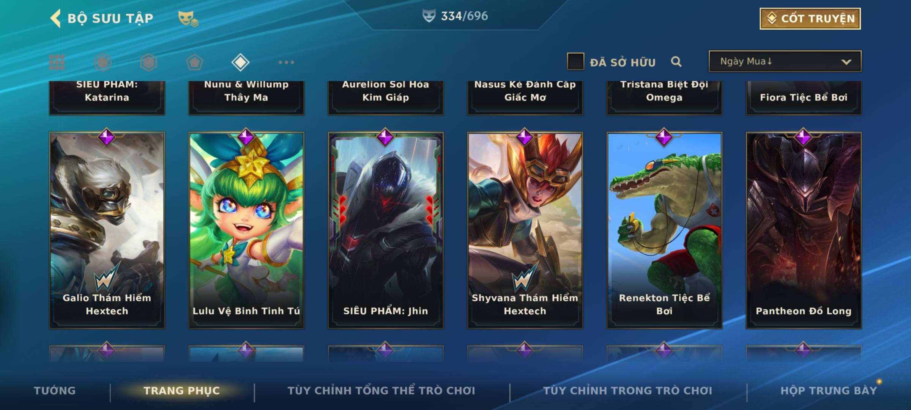
Task: Open skin search with magnifier icon
Action: [676, 61]
